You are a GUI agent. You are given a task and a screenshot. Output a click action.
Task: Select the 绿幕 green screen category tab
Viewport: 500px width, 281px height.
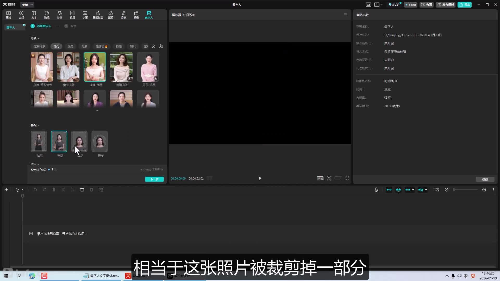pos(71,46)
